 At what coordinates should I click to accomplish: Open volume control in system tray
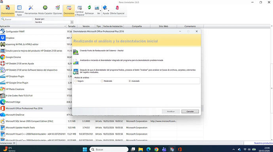coord(249,149)
